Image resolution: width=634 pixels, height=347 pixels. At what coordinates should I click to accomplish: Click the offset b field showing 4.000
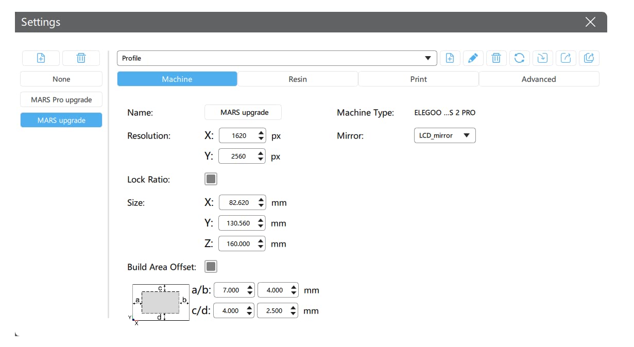click(278, 290)
